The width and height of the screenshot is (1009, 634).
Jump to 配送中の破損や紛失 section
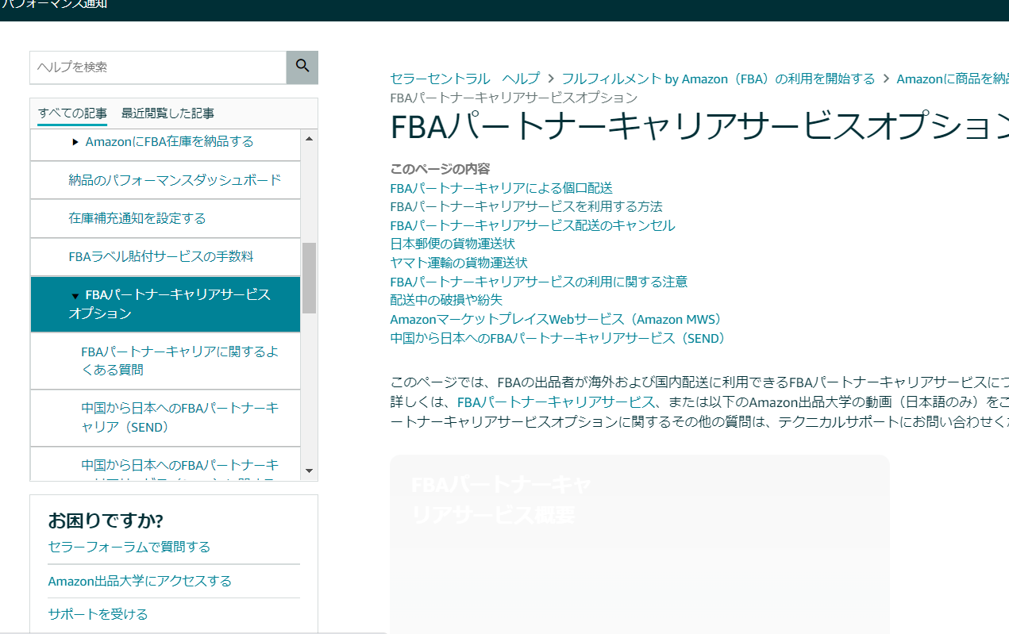[x=446, y=300]
